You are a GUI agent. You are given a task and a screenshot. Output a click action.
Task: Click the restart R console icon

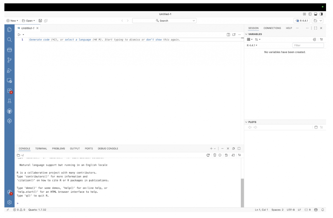pyautogui.click(x=208, y=155)
